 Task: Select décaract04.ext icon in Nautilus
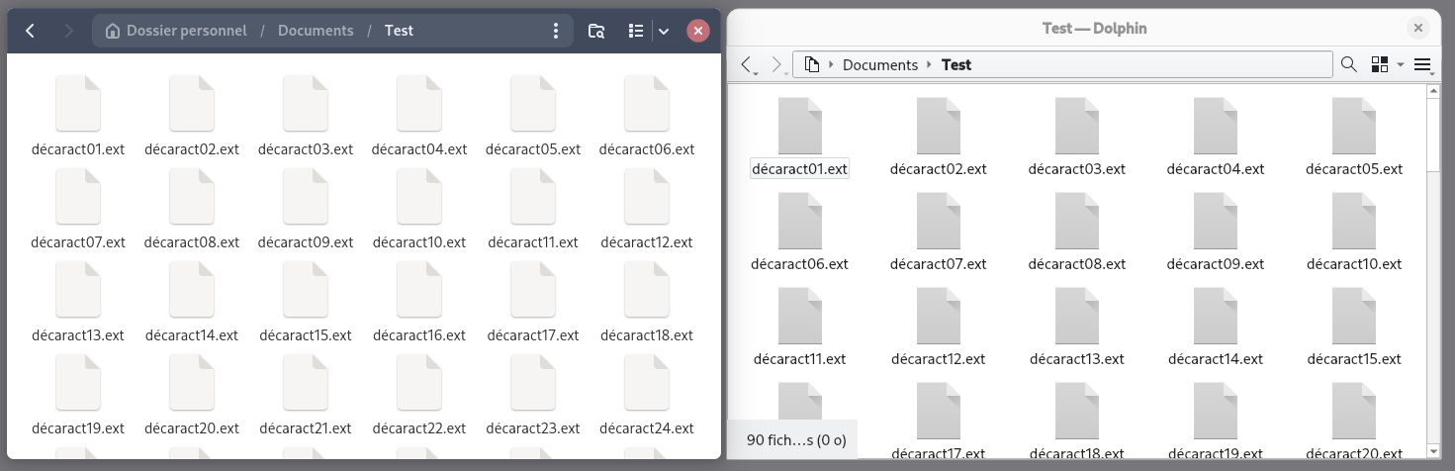point(419,104)
